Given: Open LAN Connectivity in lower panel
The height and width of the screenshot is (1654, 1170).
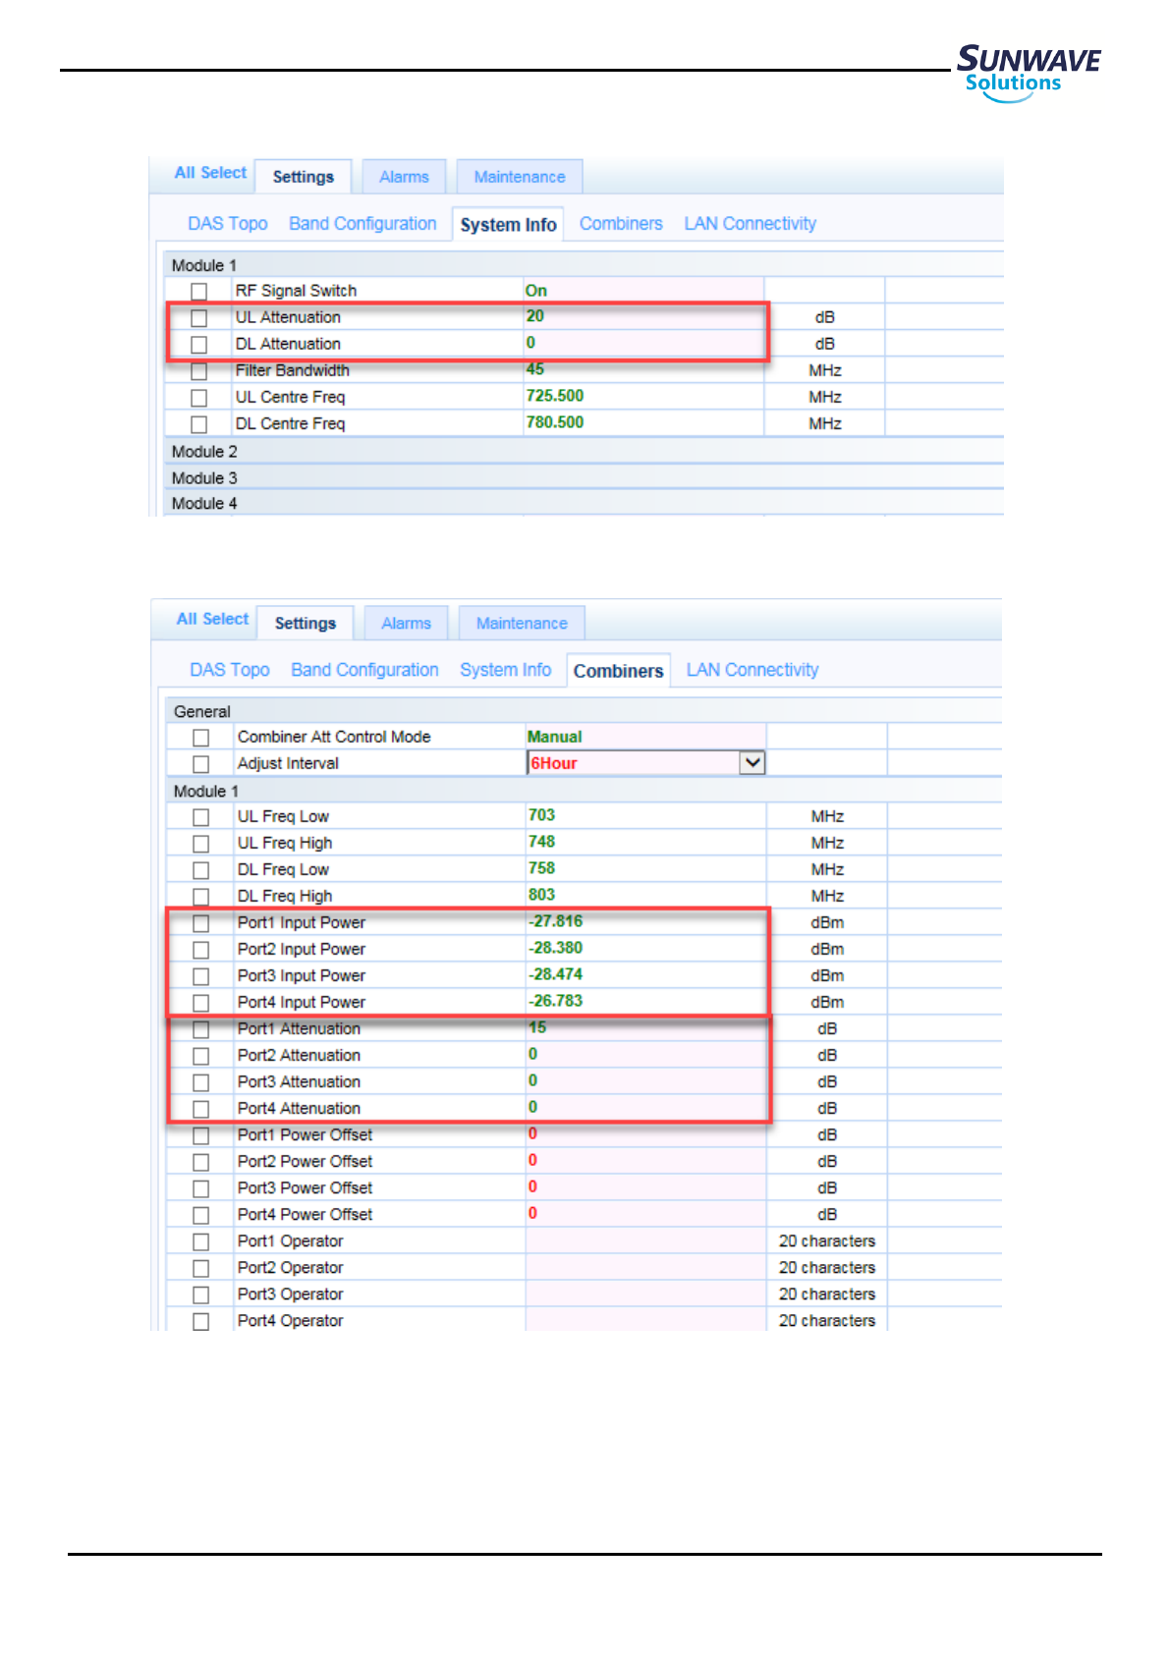Looking at the screenshot, I should [752, 670].
